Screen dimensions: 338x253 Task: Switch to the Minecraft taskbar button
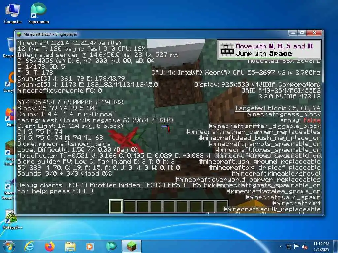click(x=132, y=246)
